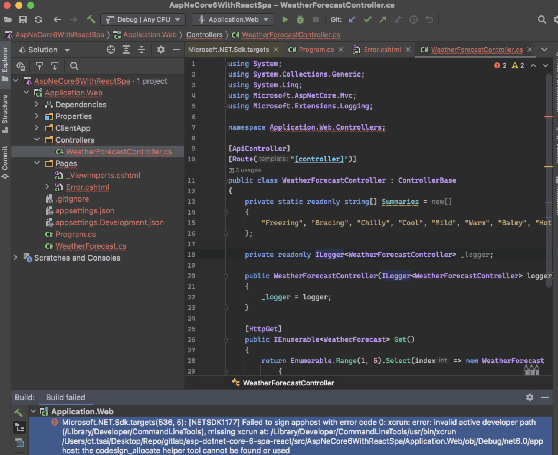Expand the ClientApp folder
Image resolution: width=558 pixels, height=455 pixels.
(37, 128)
